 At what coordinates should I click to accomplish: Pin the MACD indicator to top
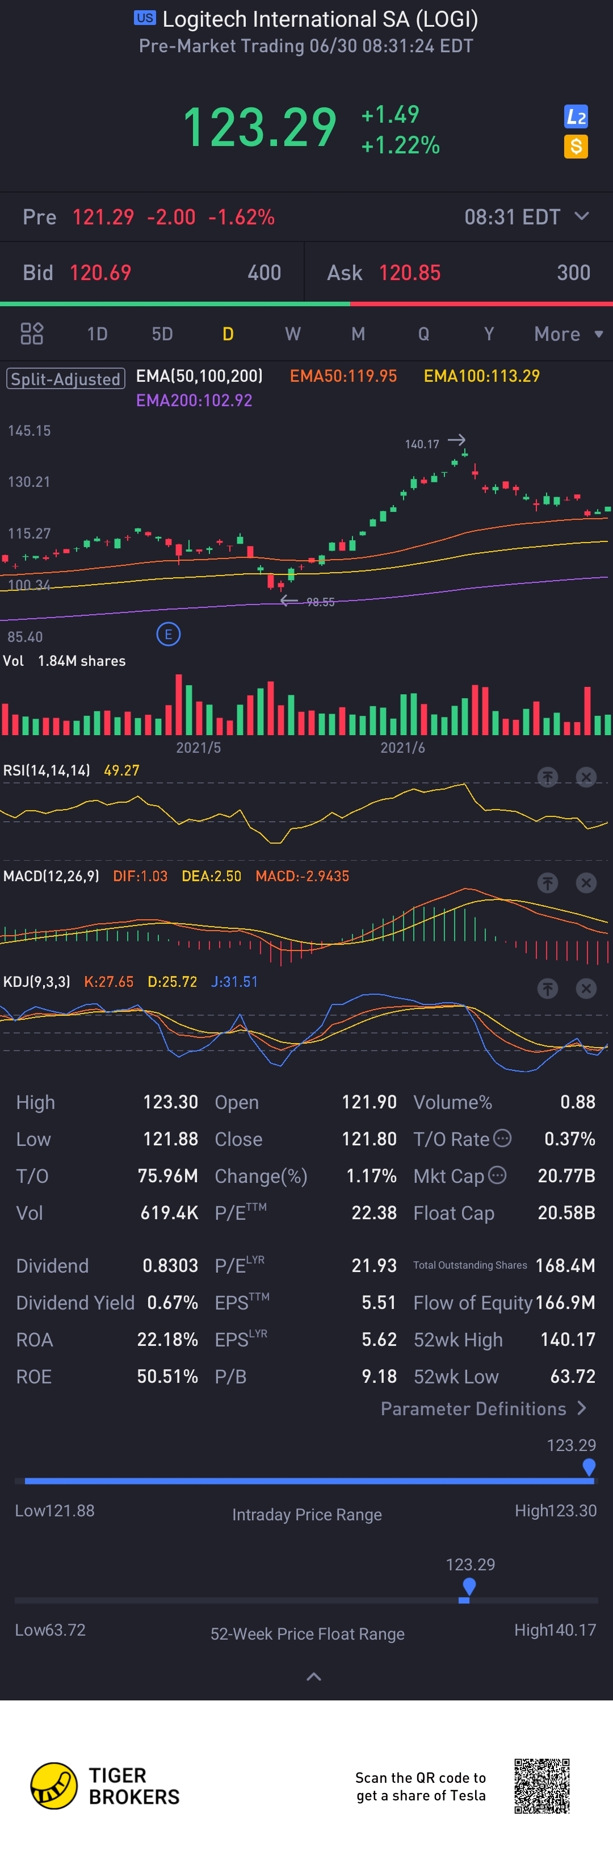(x=548, y=883)
